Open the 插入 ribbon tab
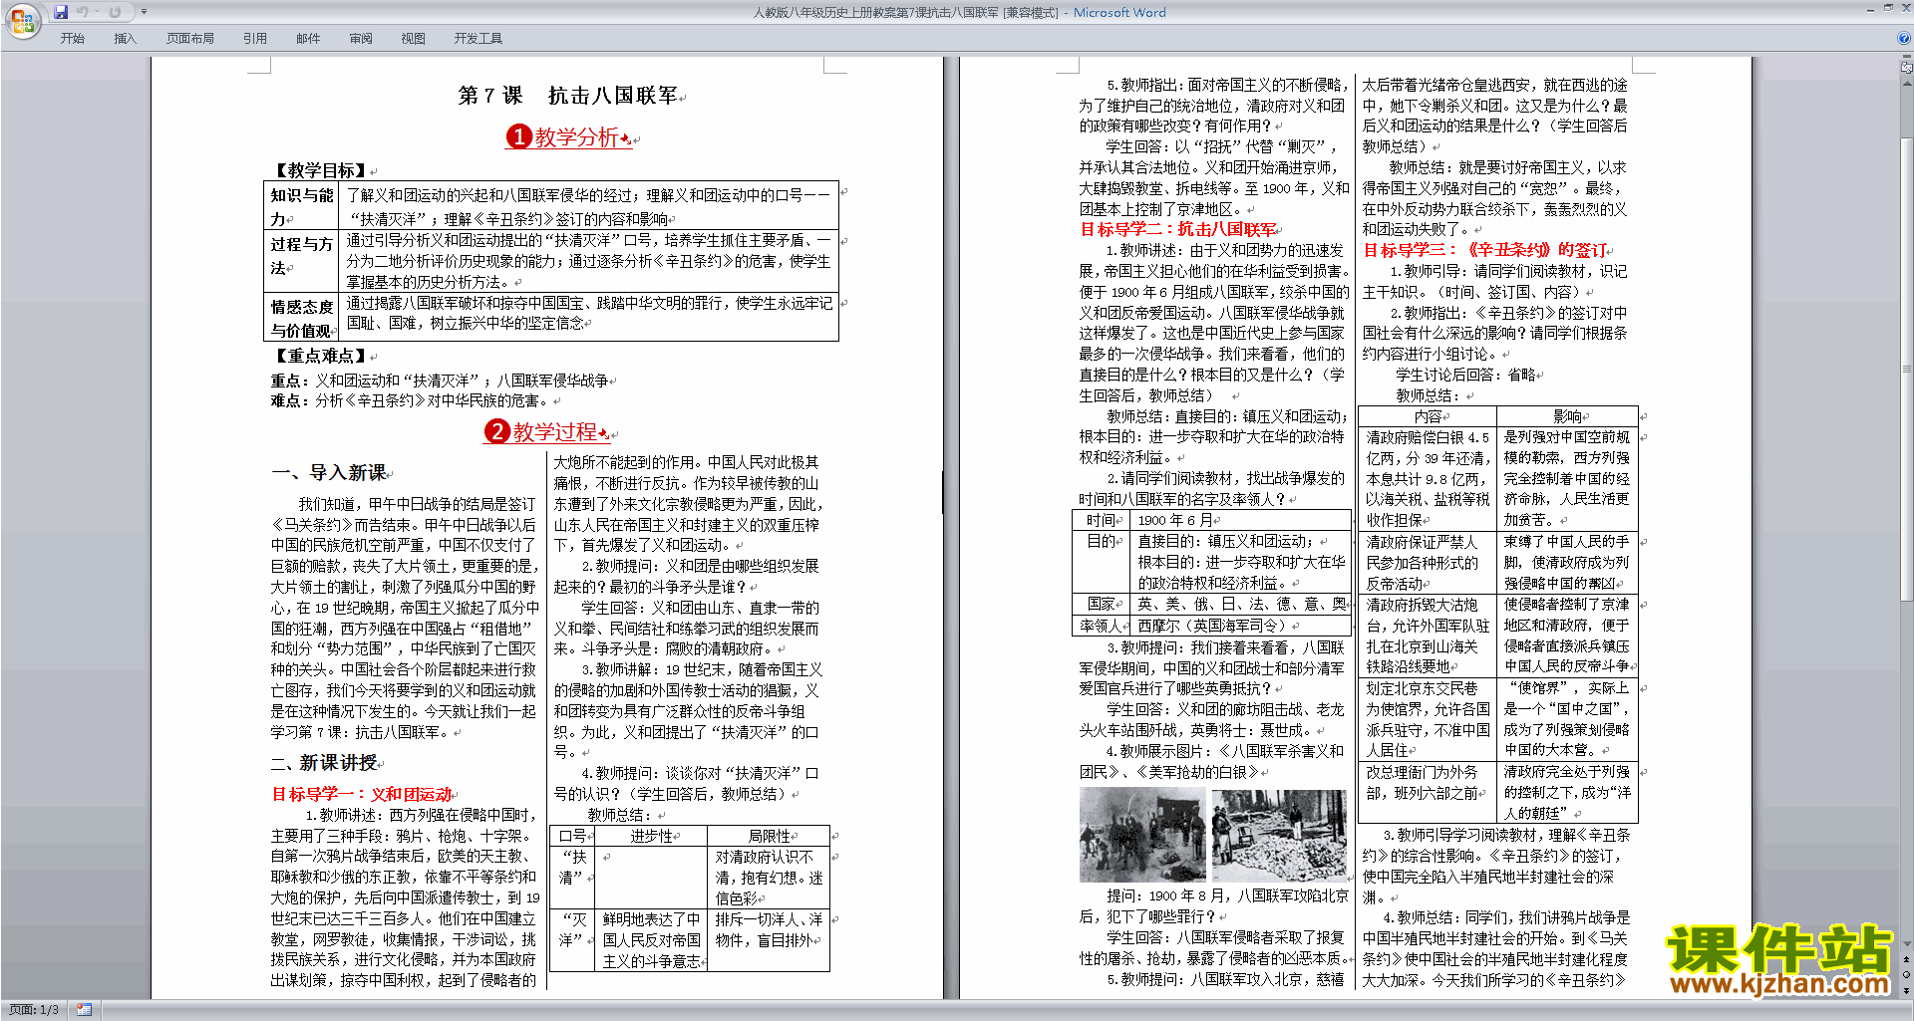The image size is (1914, 1021). click(125, 39)
